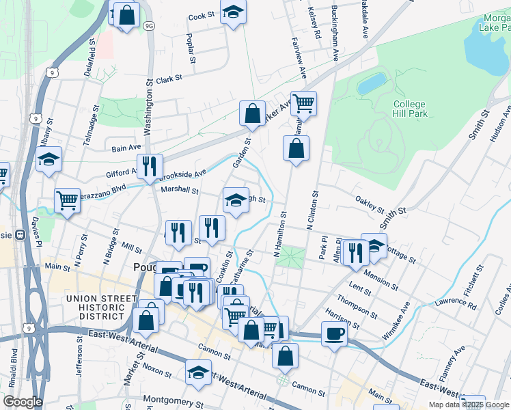
Task: Open restaurant marker just above Mill St label
Action: pos(178,233)
